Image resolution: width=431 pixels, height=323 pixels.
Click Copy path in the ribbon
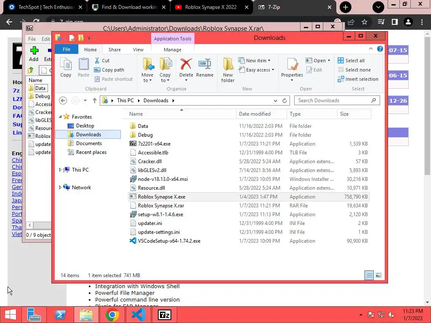(109, 70)
